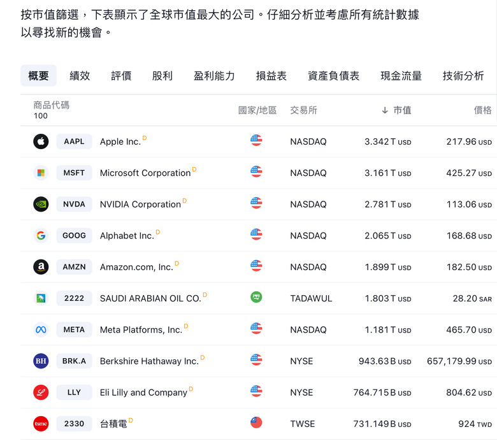The image size is (497, 441).
Task: Click the NVDA ticker badge
Action: click(x=74, y=204)
